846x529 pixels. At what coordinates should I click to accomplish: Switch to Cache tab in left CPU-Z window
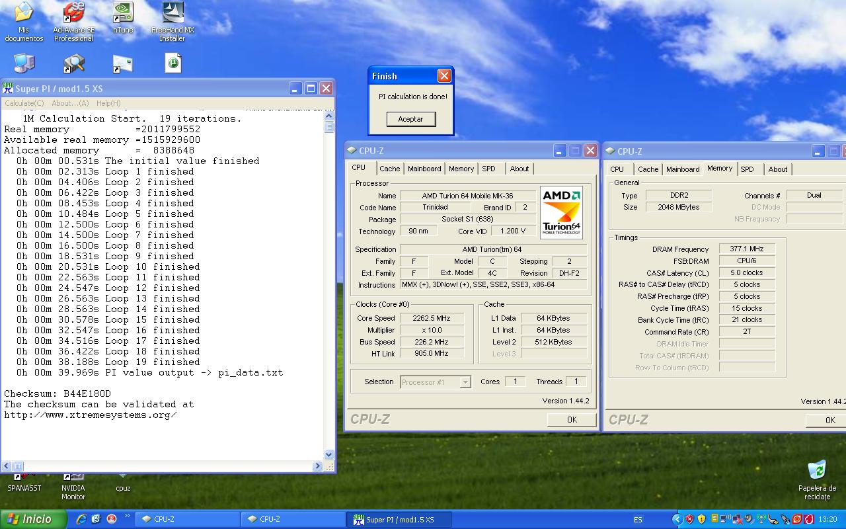390,169
